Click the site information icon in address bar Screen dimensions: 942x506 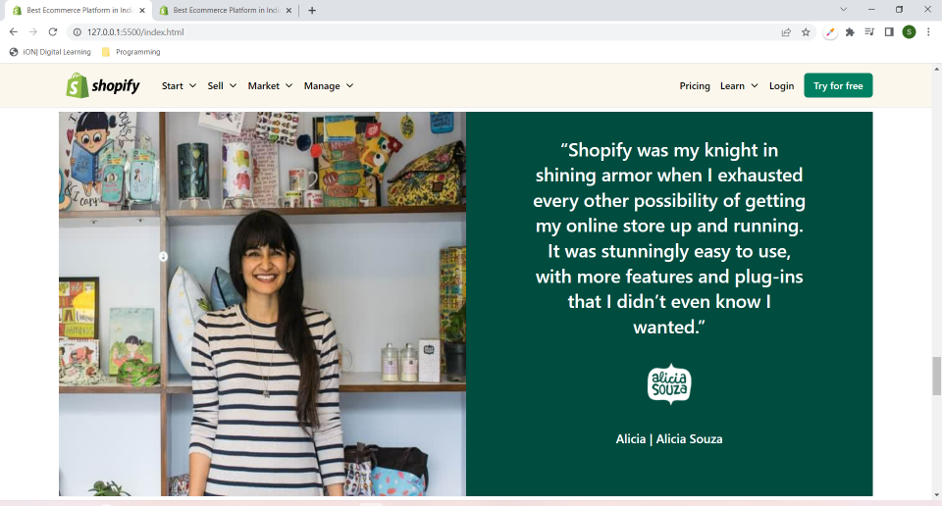(x=77, y=31)
